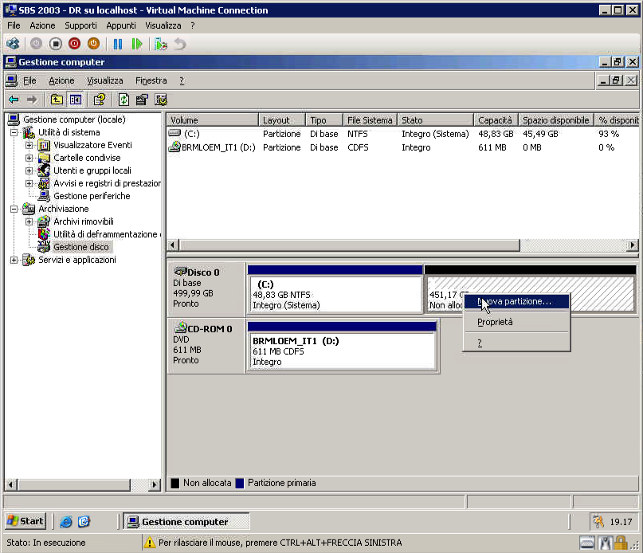Viewport: 643px width, 553px height.
Task: Click the volume list horizontal scrollbar
Action: click(349, 245)
